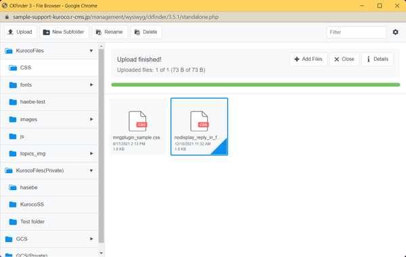This screenshot has width=406, height=257.
Task: Click the images folder icon
Action: (x=13, y=119)
